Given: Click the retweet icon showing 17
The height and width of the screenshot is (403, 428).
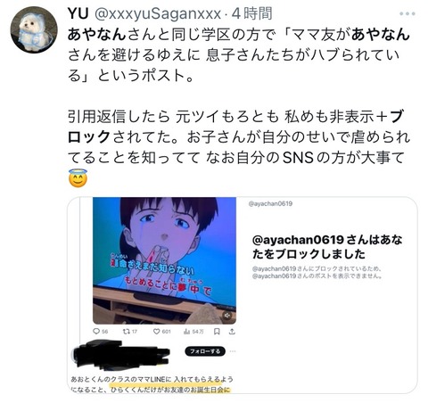Looking at the screenshot, I should click(126, 331).
